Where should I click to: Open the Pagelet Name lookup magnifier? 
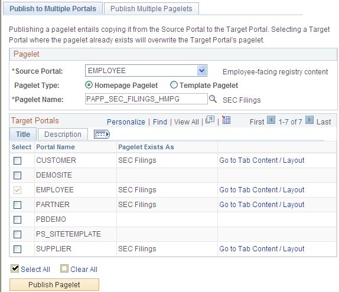[x=213, y=99]
